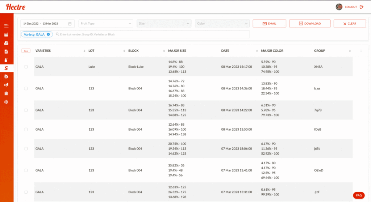Open the spray bottle sidebar icon
This screenshot has width=371, height=202.
[x=6, y=60]
